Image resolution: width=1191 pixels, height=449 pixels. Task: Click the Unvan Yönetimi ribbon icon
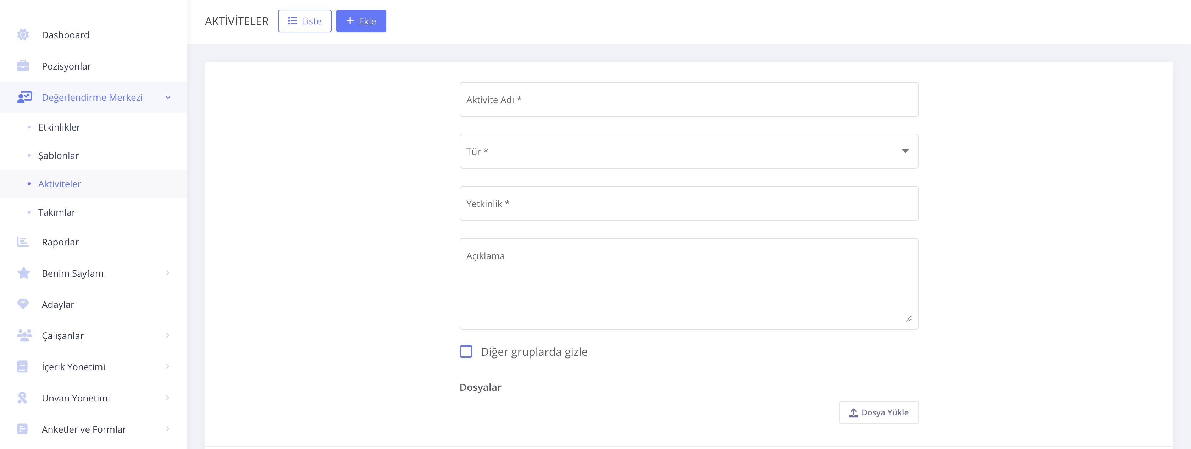(x=22, y=398)
